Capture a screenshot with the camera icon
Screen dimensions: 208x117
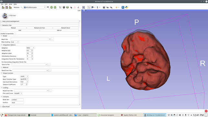point(104,7)
